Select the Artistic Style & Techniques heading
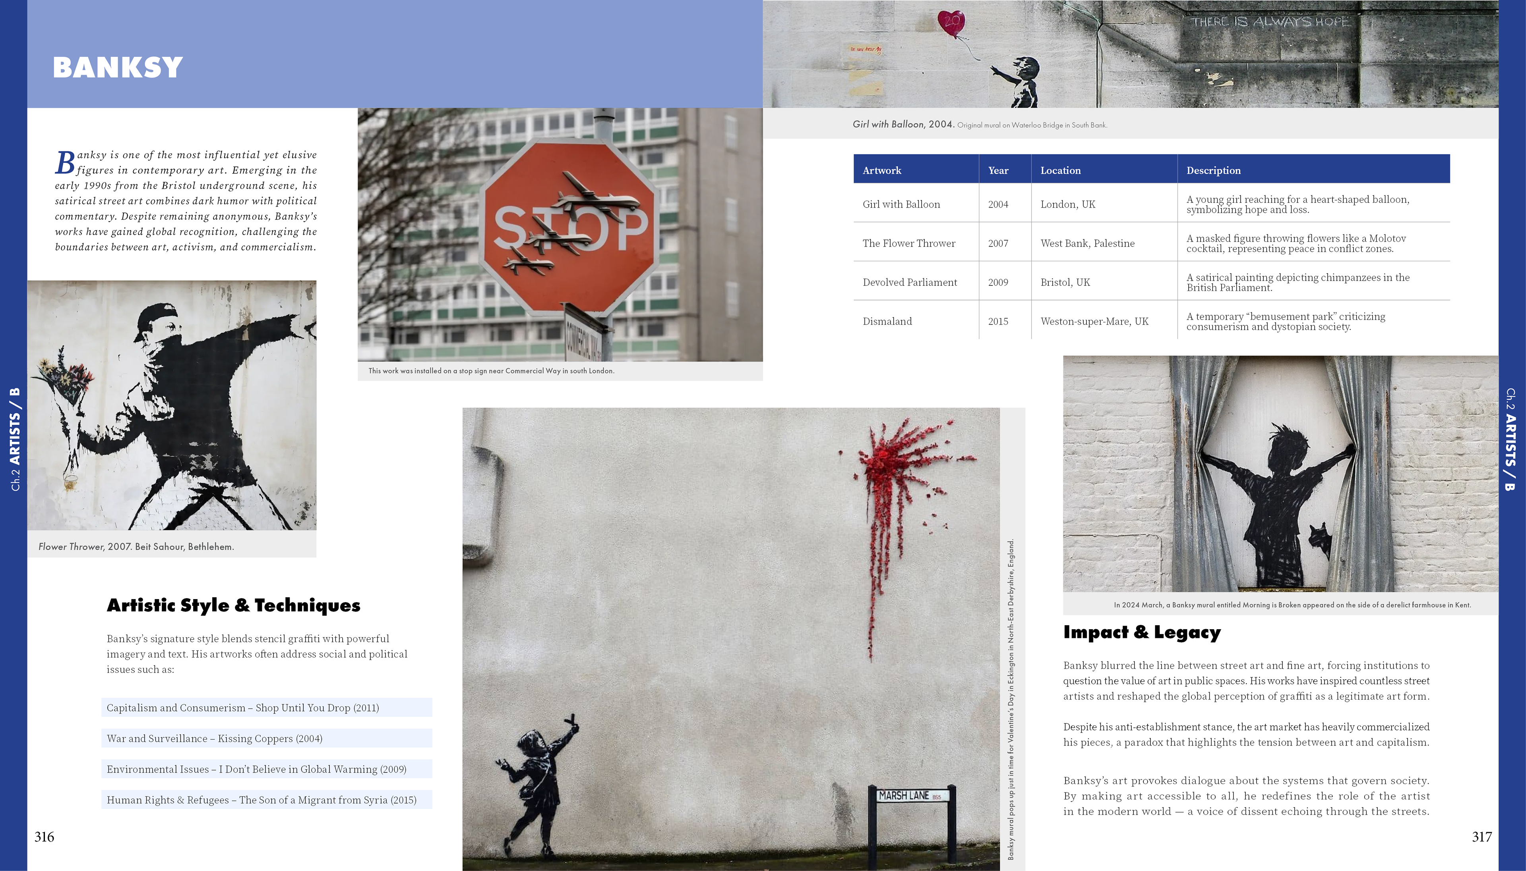 tap(234, 605)
